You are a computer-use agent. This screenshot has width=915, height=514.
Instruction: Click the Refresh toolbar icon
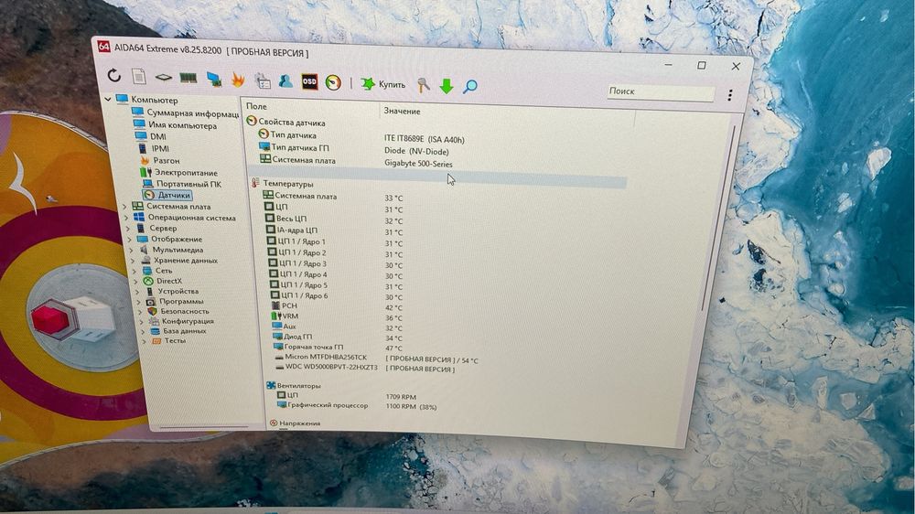click(x=113, y=75)
